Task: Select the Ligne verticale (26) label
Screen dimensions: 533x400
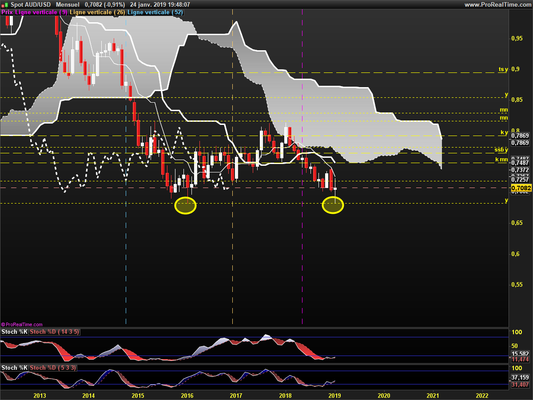Action: pyautogui.click(x=98, y=12)
